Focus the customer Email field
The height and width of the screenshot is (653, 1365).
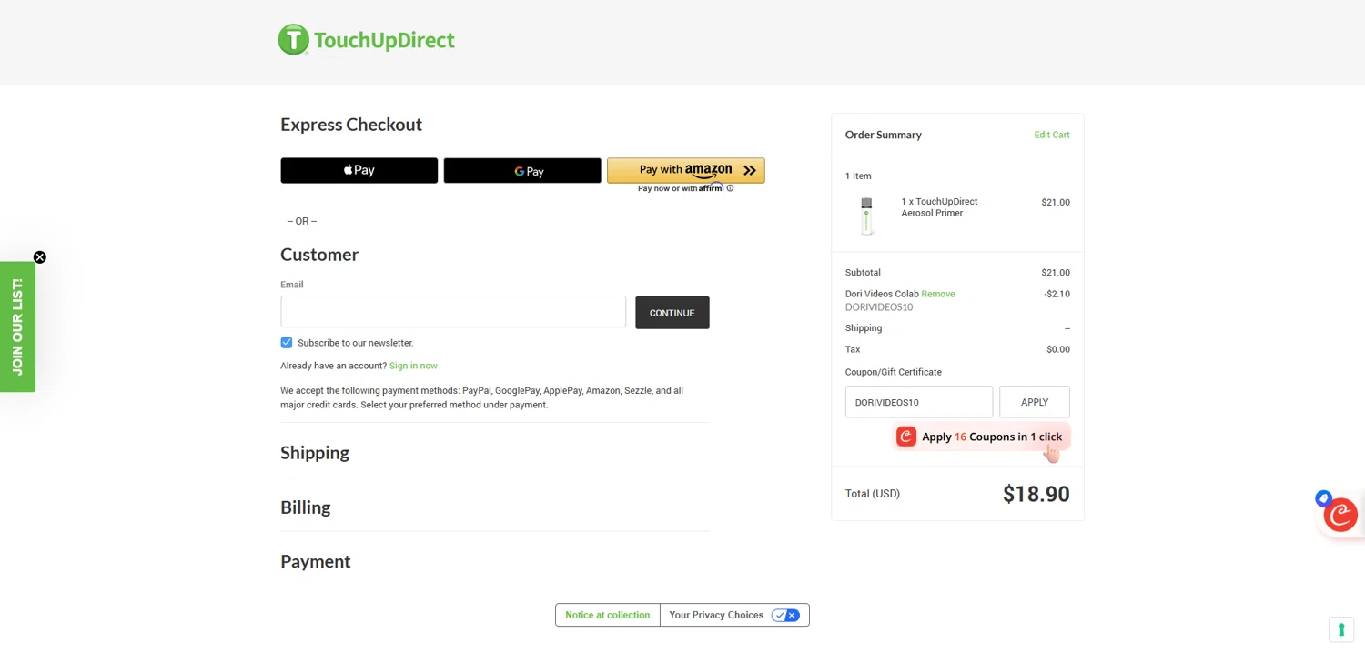(x=453, y=312)
